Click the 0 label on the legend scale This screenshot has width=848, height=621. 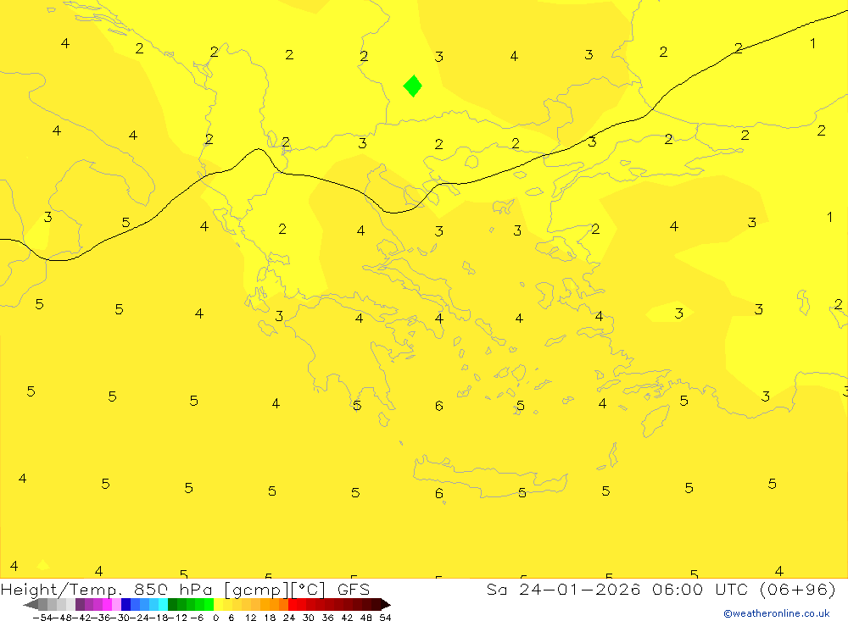[215, 618]
